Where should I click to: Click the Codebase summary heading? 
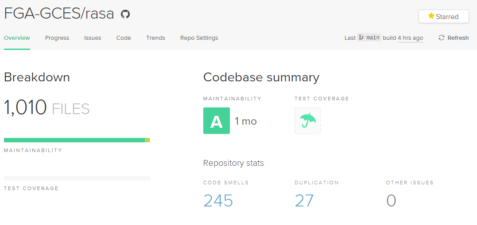[x=261, y=77]
